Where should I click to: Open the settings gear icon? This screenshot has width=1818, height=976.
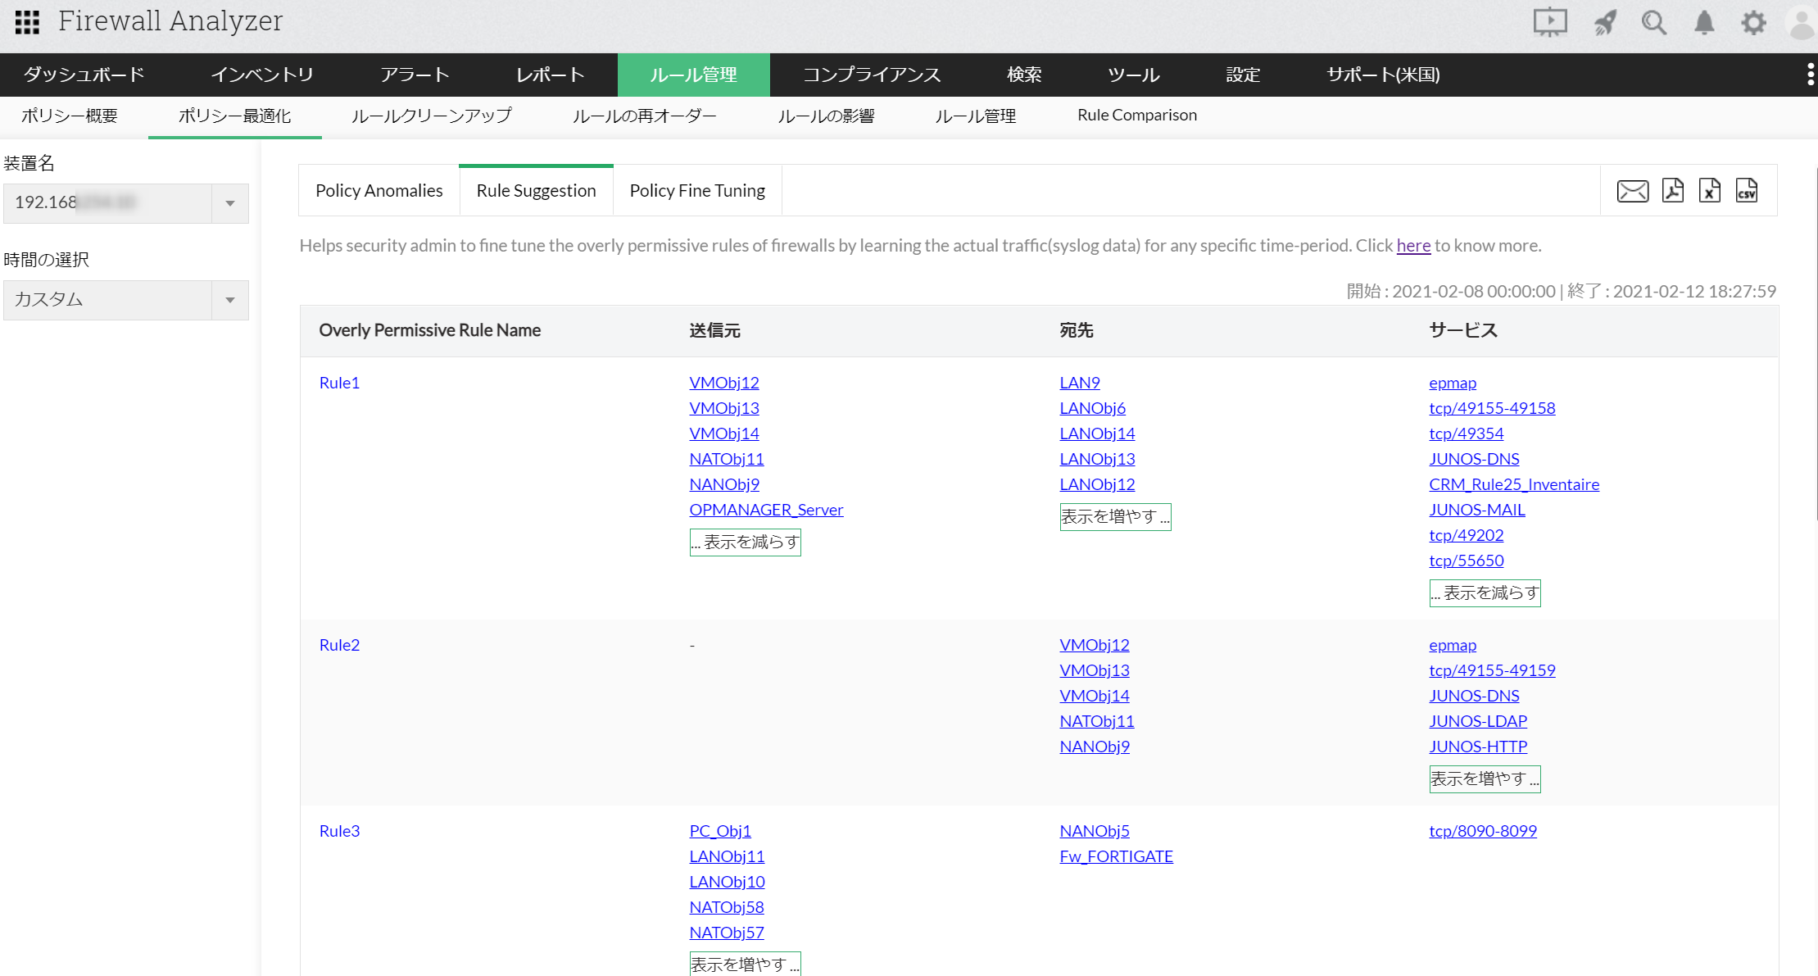pyautogui.click(x=1753, y=22)
